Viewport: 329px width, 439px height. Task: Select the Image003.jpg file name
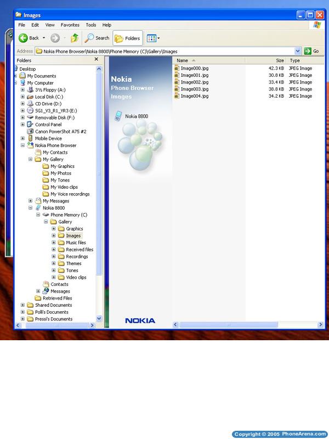tap(195, 89)
